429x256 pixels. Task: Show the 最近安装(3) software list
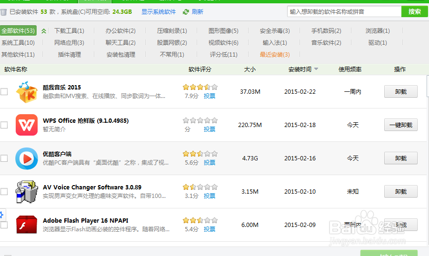pyautogui.click(x=275, y=54)
